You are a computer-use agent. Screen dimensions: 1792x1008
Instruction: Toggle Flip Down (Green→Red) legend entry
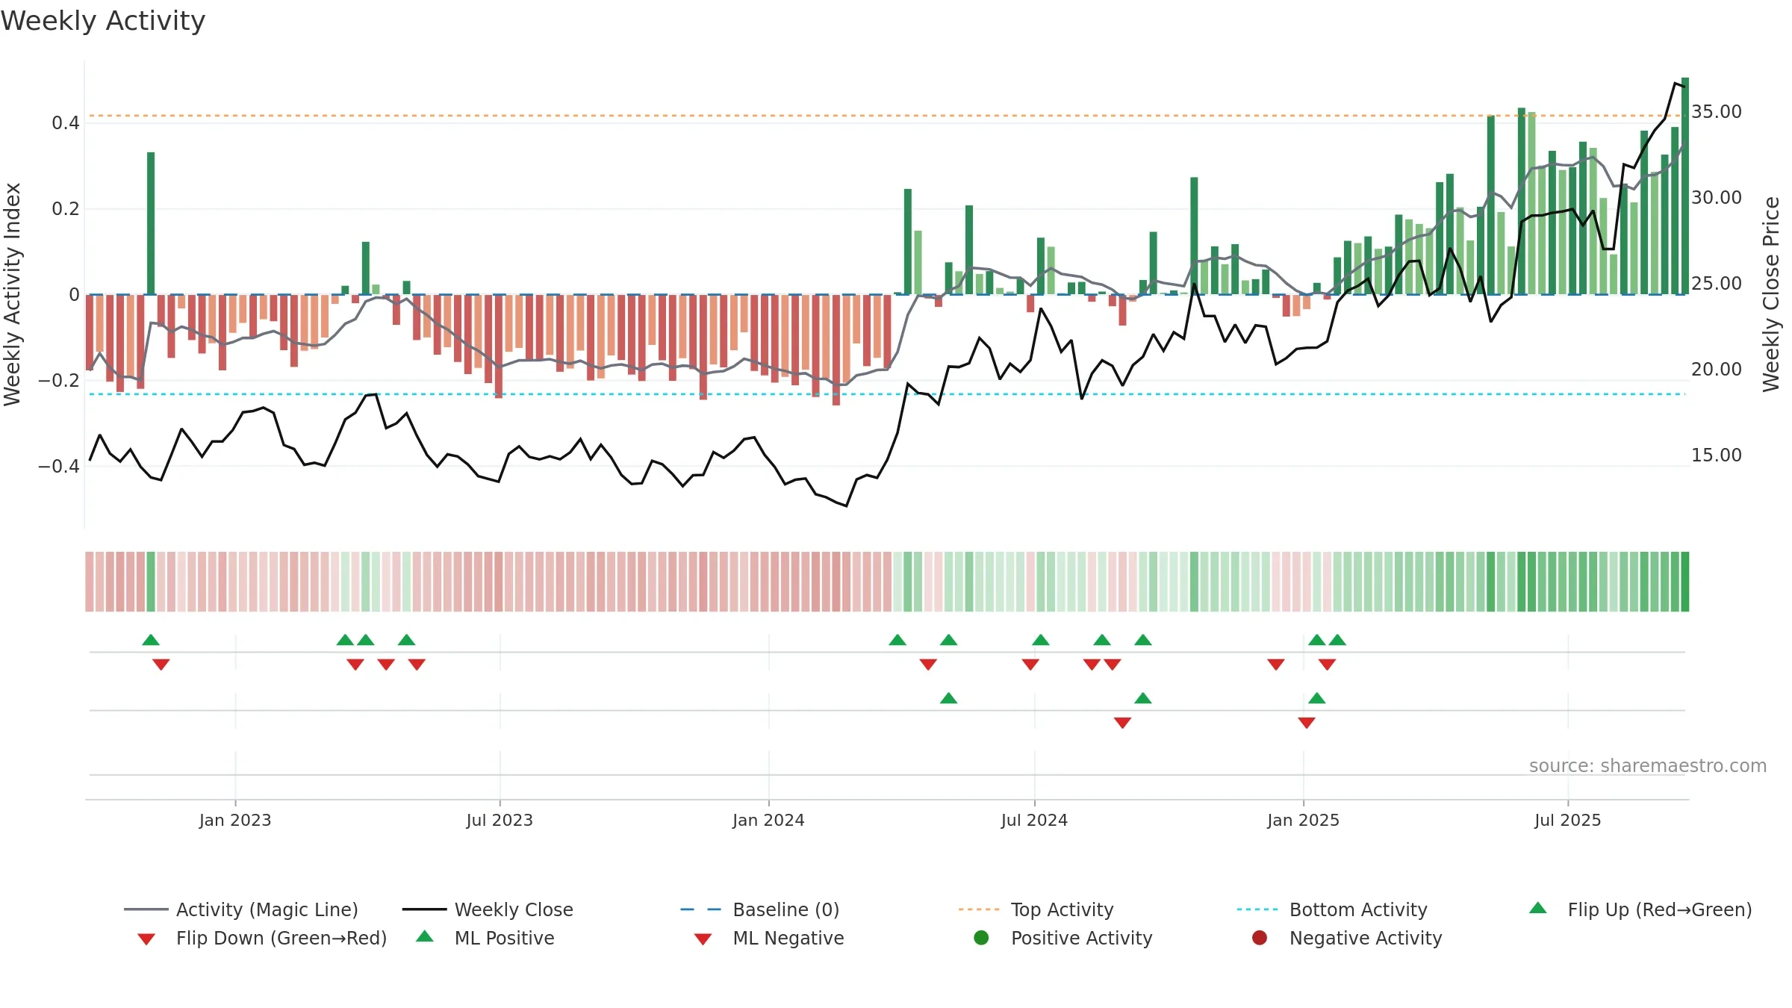tap(262, 938)
